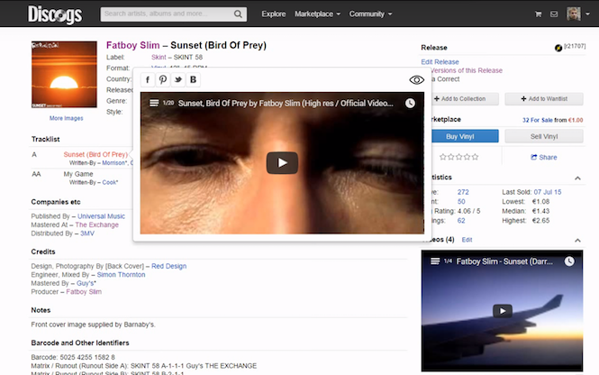Click the Sell Vinyl button
The height and width of the screenshot is (375, 599).
544,136
